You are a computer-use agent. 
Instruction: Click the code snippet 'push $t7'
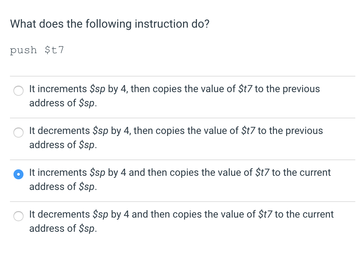point(37,50)
